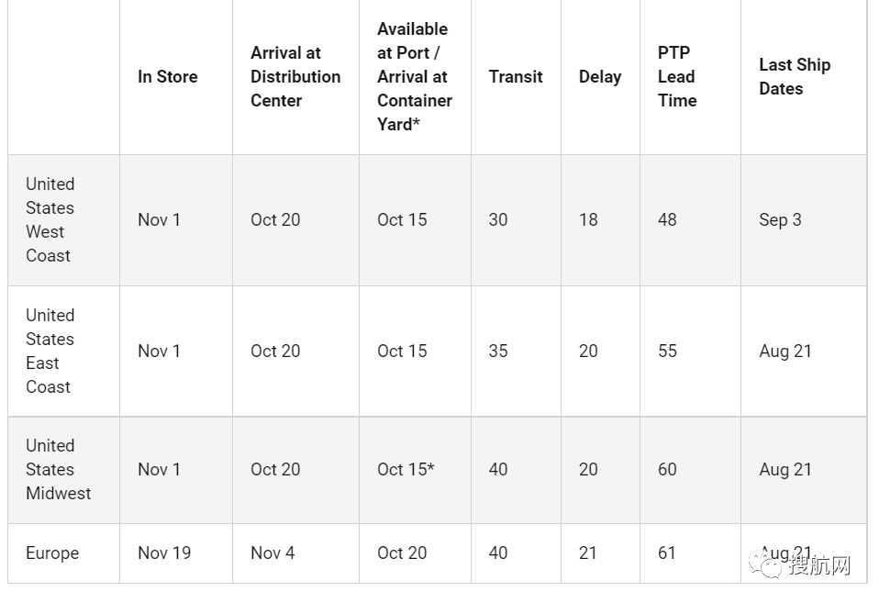Viewport: 879px width, 603px height.
Task: Click the "Nov 19" in-store date for Europe
Action: [x=164, y=553]
